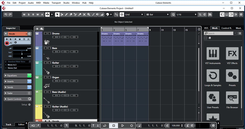Expand the Sends inspector section

tap(15, 87)
